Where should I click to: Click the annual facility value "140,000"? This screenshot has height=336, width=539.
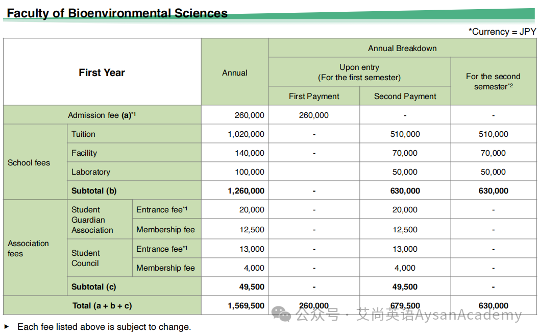(x=250, y=153)
